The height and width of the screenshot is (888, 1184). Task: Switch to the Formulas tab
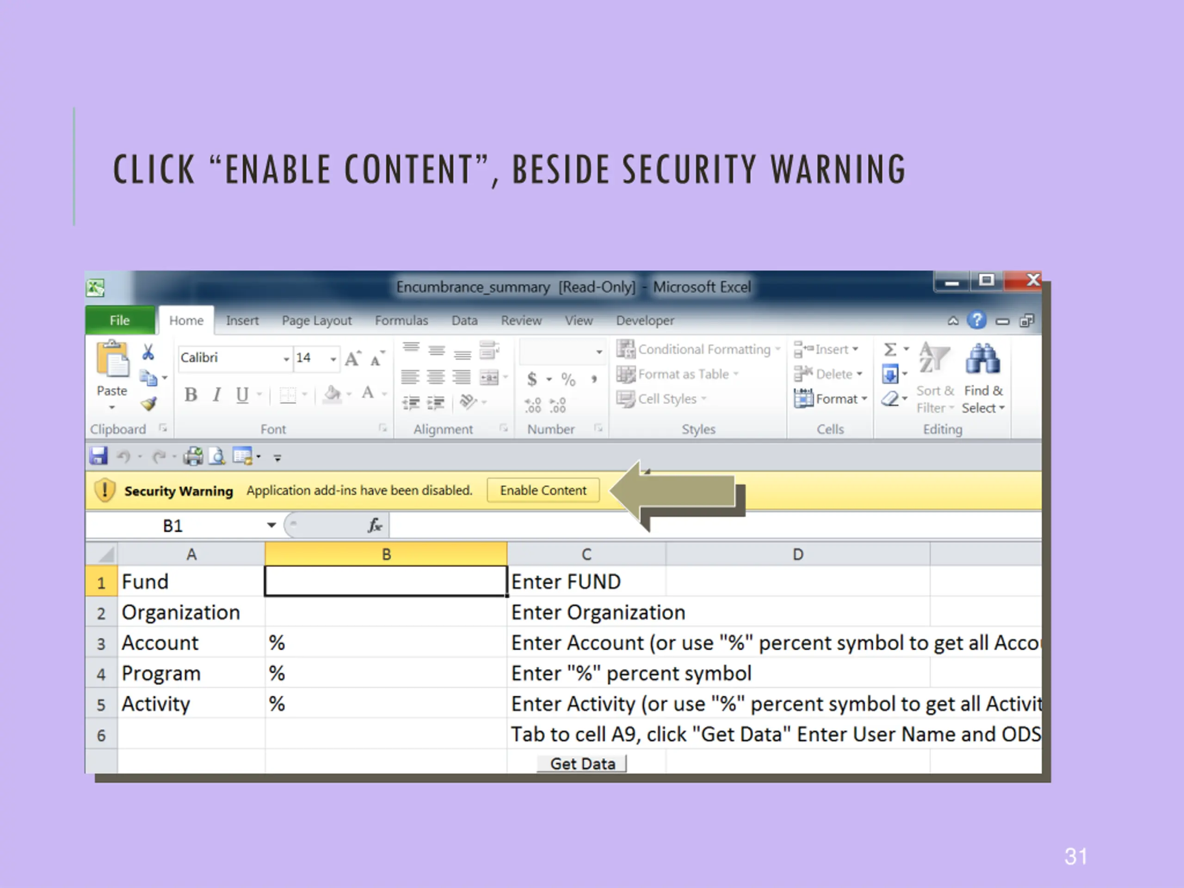401,321
